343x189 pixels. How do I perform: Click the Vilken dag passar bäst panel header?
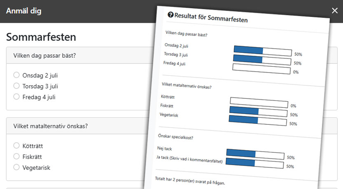pos(74,56)
